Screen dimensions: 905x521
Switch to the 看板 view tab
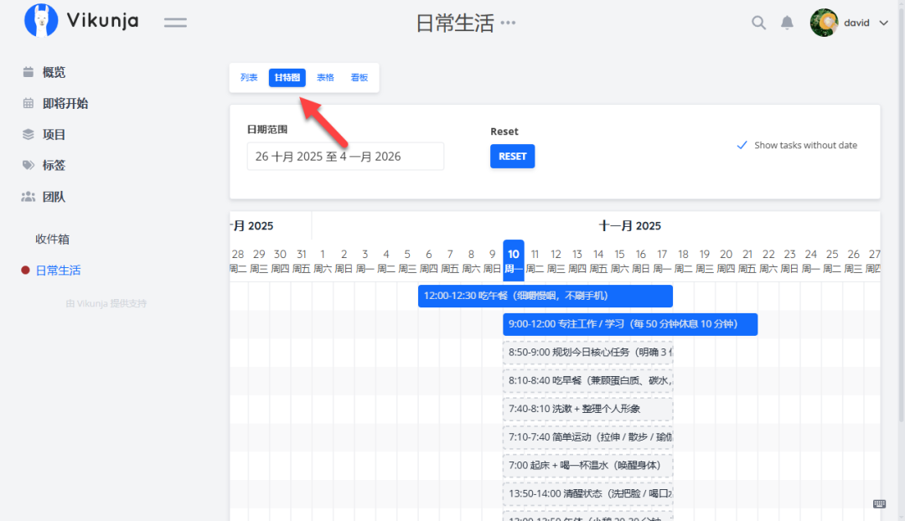(359, 77)
